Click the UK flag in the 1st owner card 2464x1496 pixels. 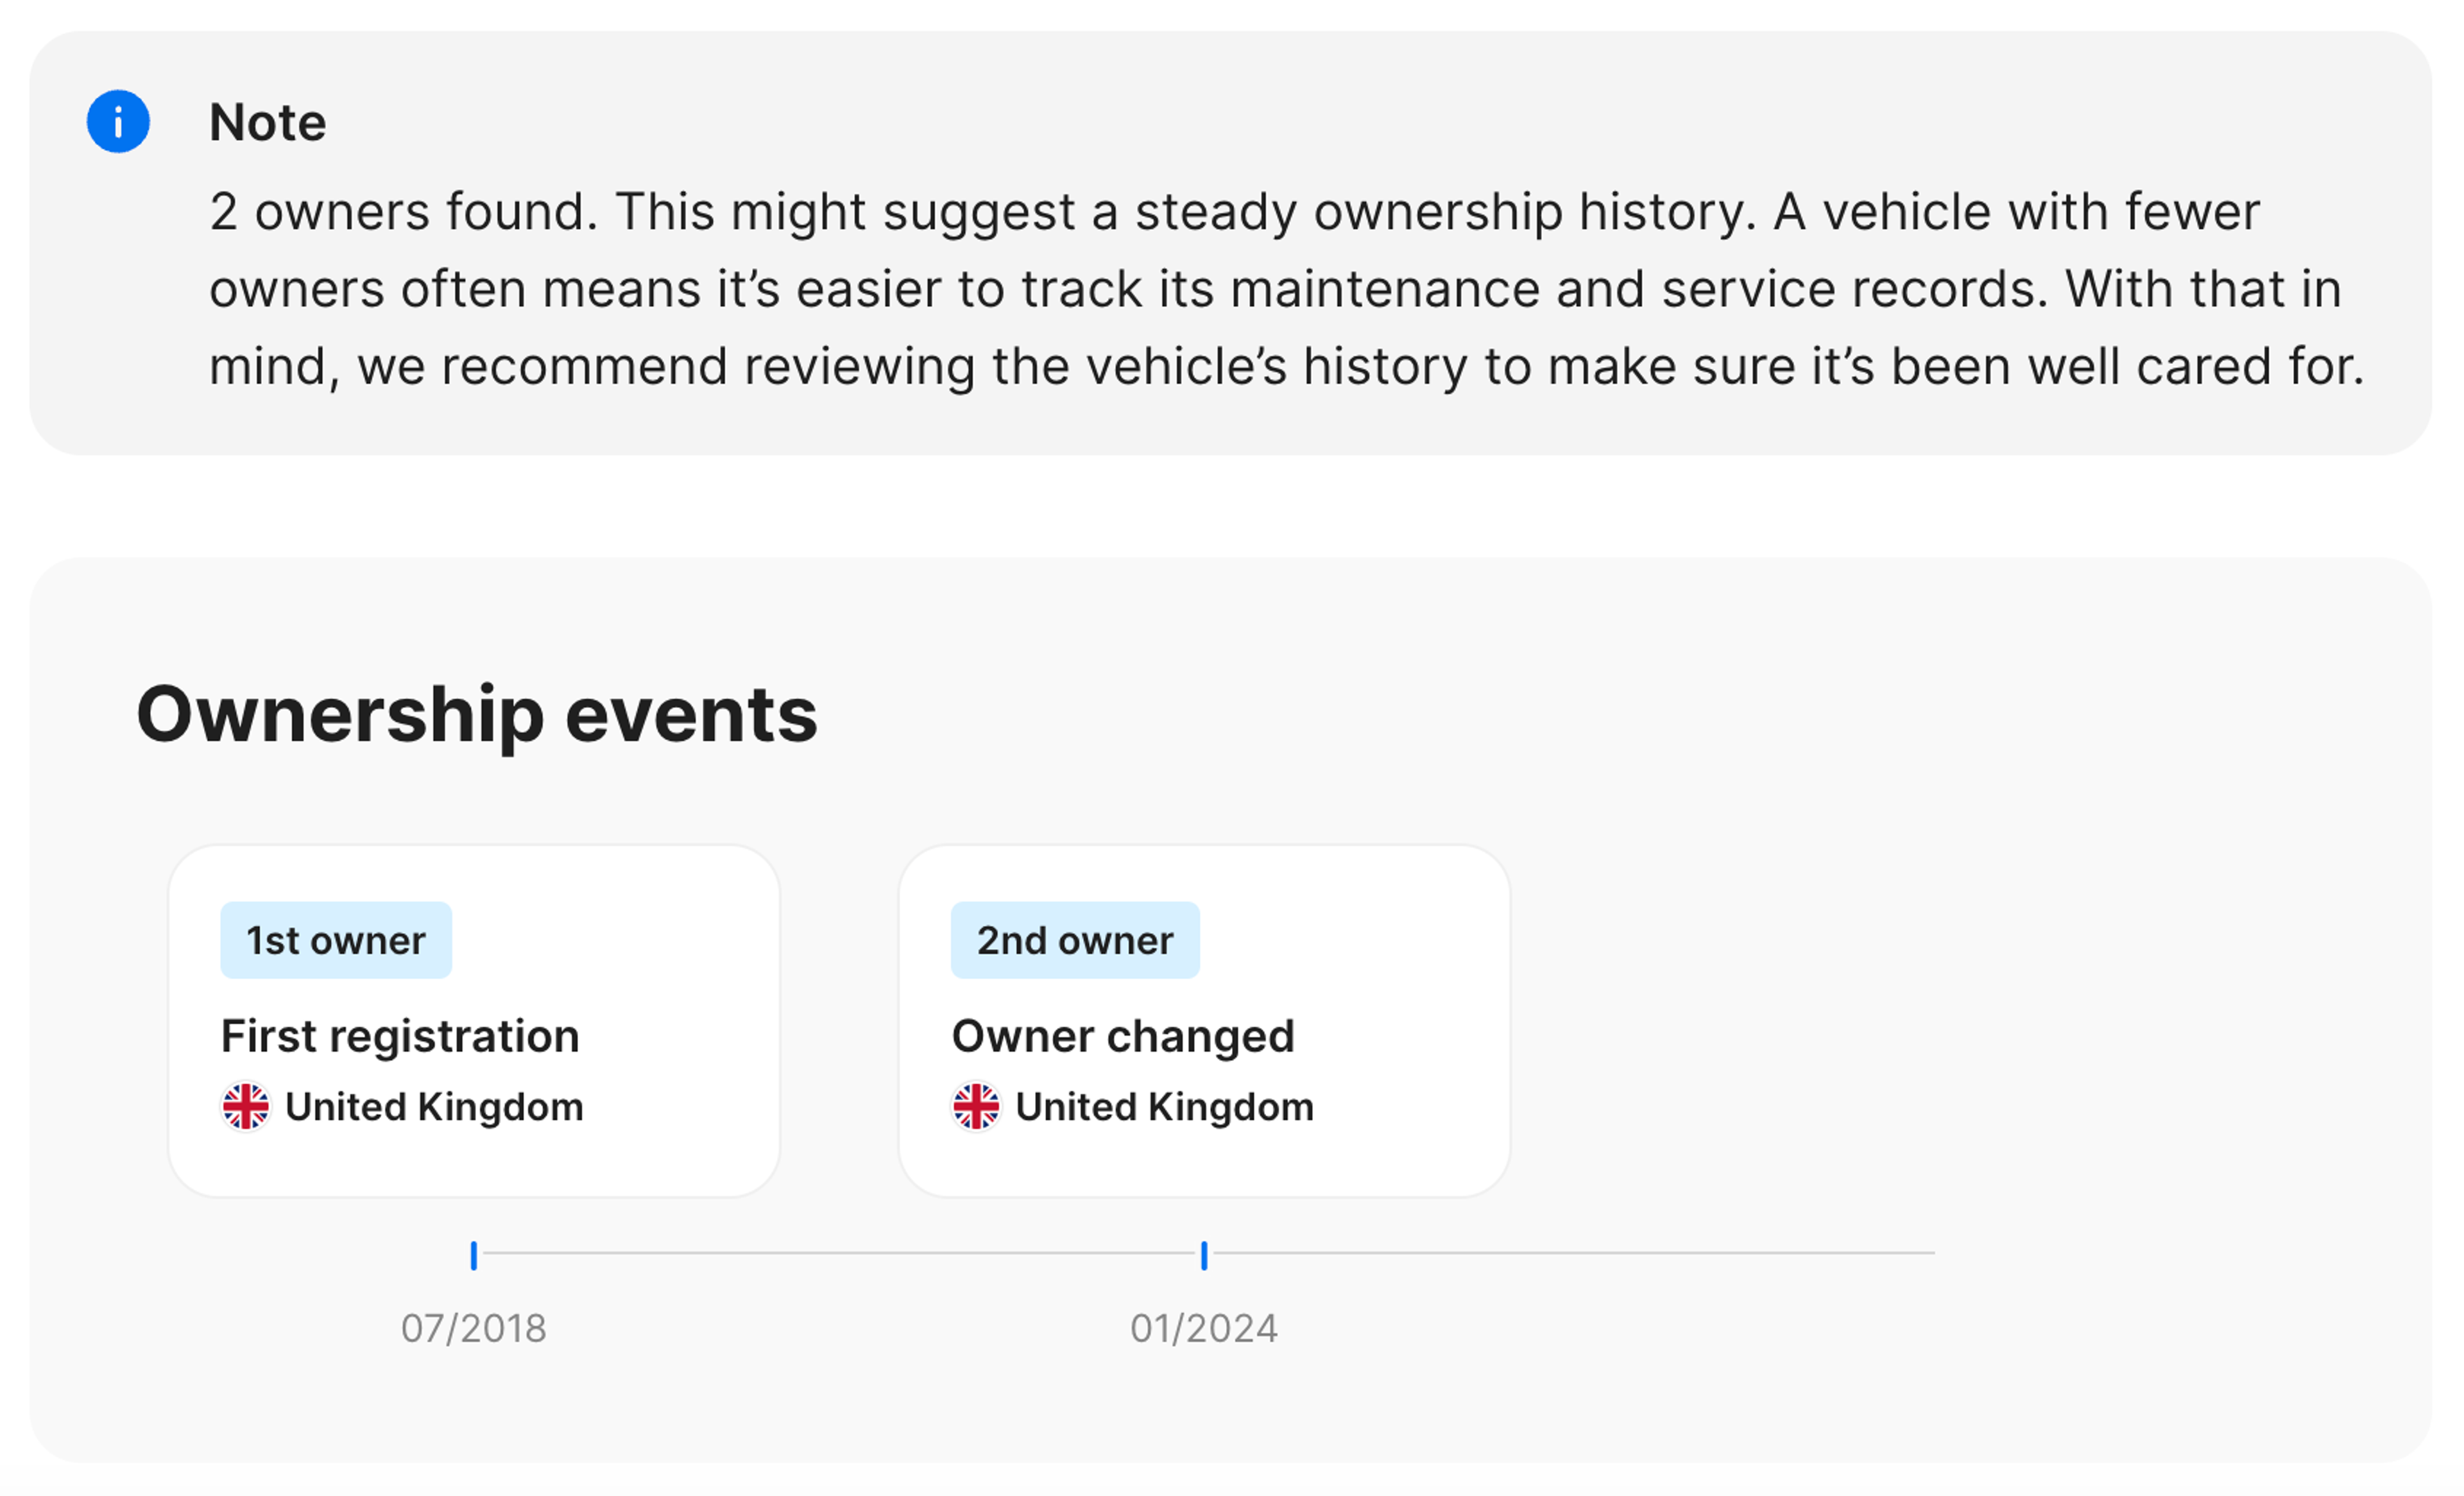click(x=245, y=1107)
